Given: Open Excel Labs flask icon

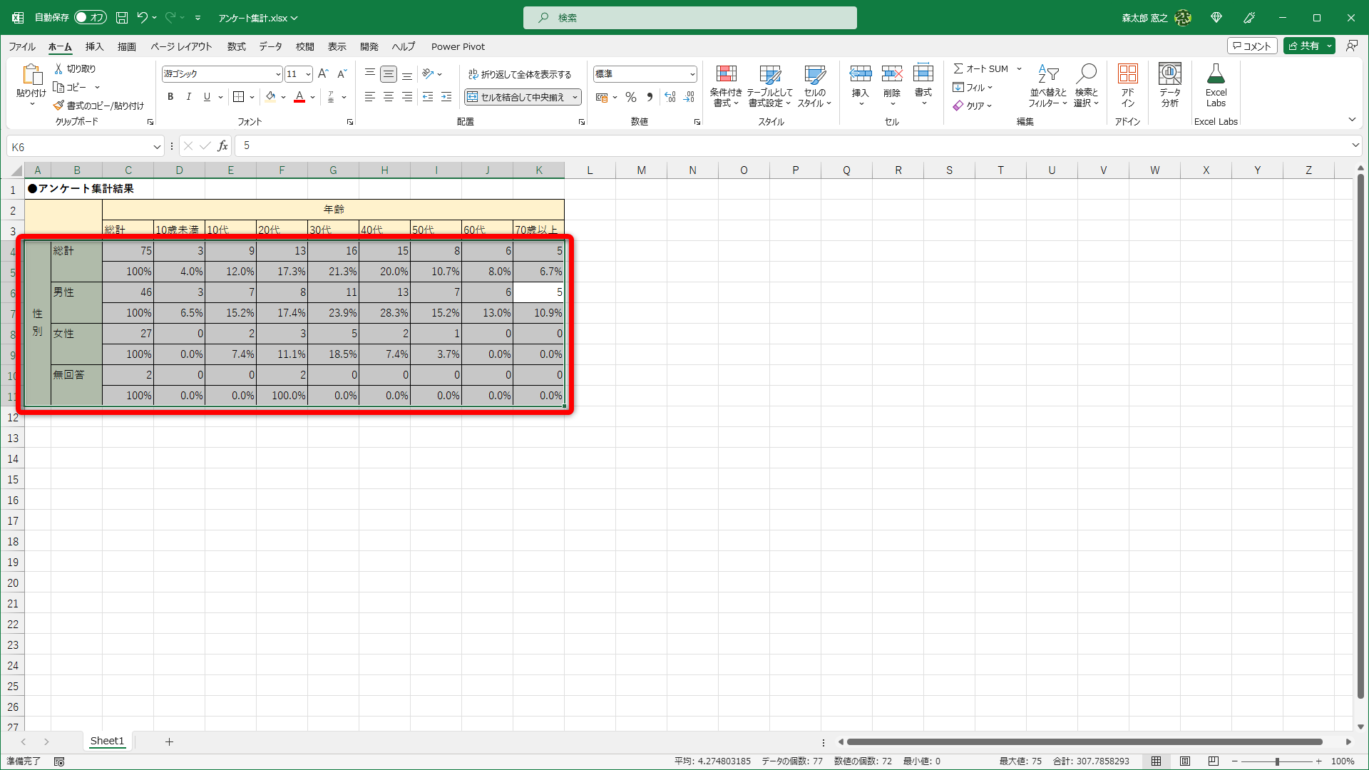Looking at the screenshot, I should 1216,74.
